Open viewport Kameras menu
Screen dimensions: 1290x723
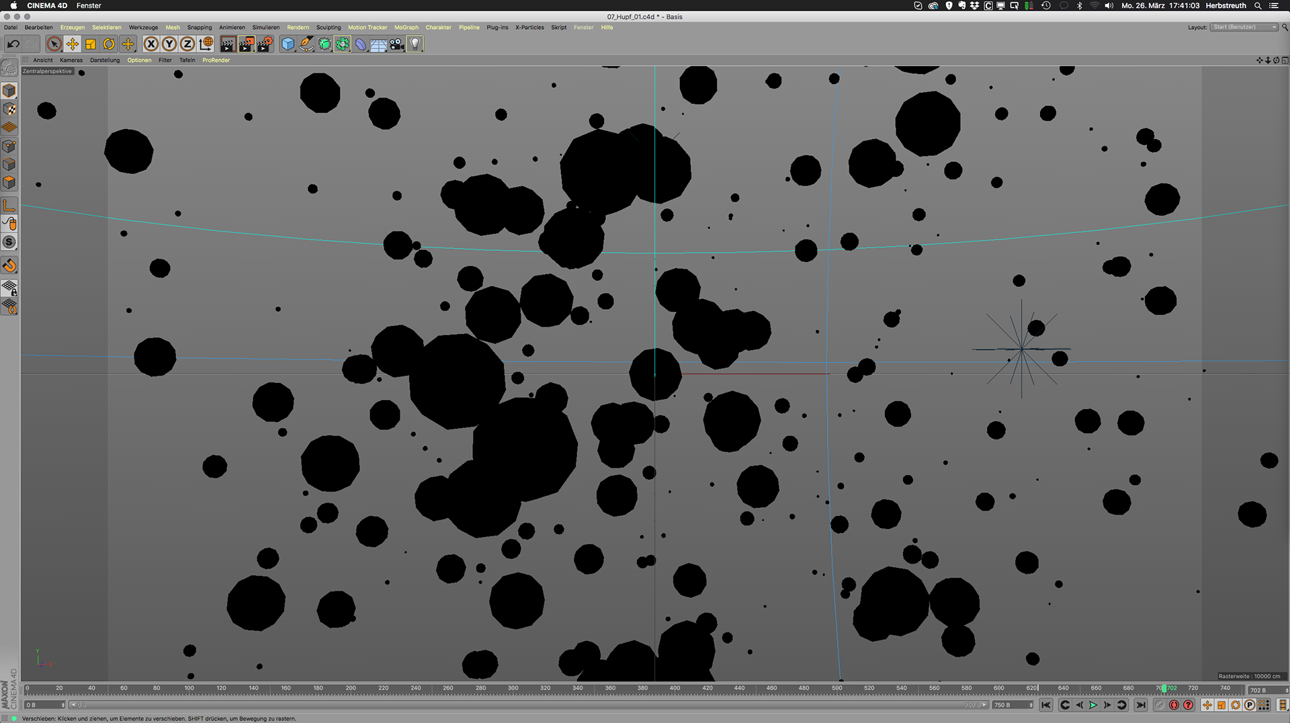click(71, 60)
